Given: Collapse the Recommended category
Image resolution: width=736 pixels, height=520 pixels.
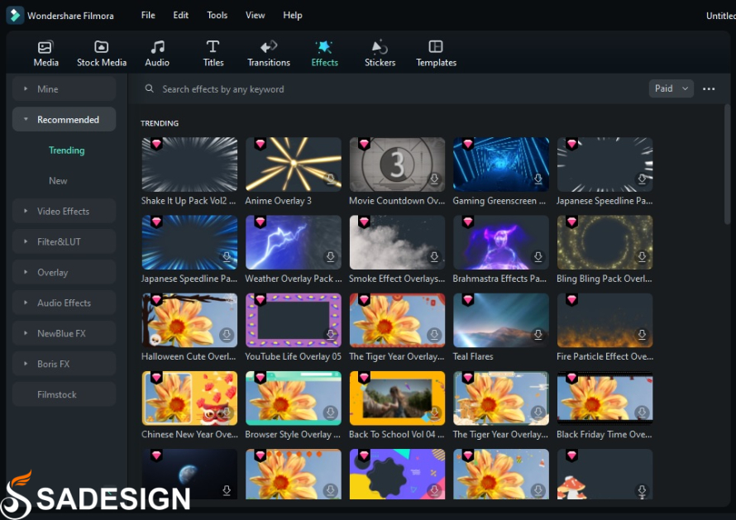Looking at the screenshot, I should point(64,119).
